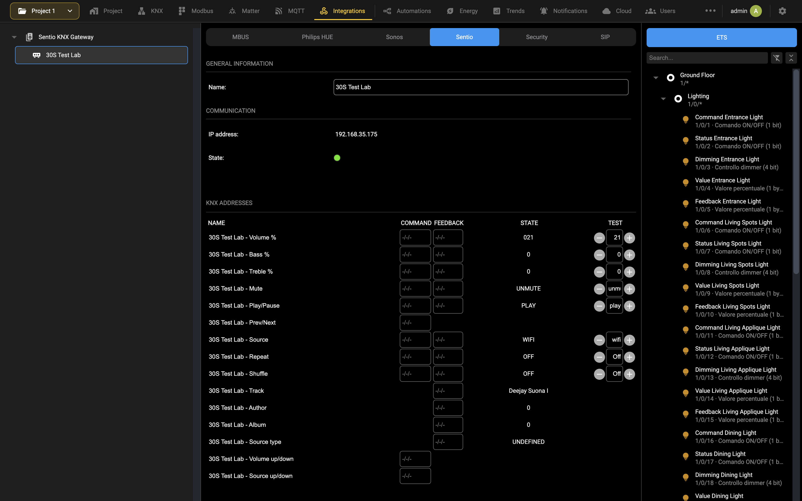This screenshot has width=802, height=501.
Task: Click Mute test value field
Action: click(x=615, y=289)
